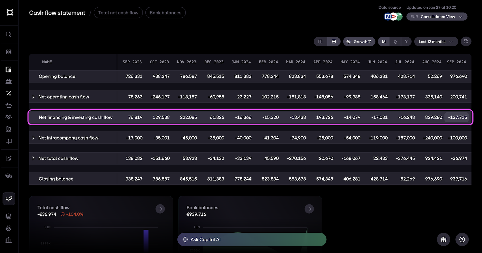Click the highlighted -137,715 cell
482x253 pixels.
(x=457, y=117)
